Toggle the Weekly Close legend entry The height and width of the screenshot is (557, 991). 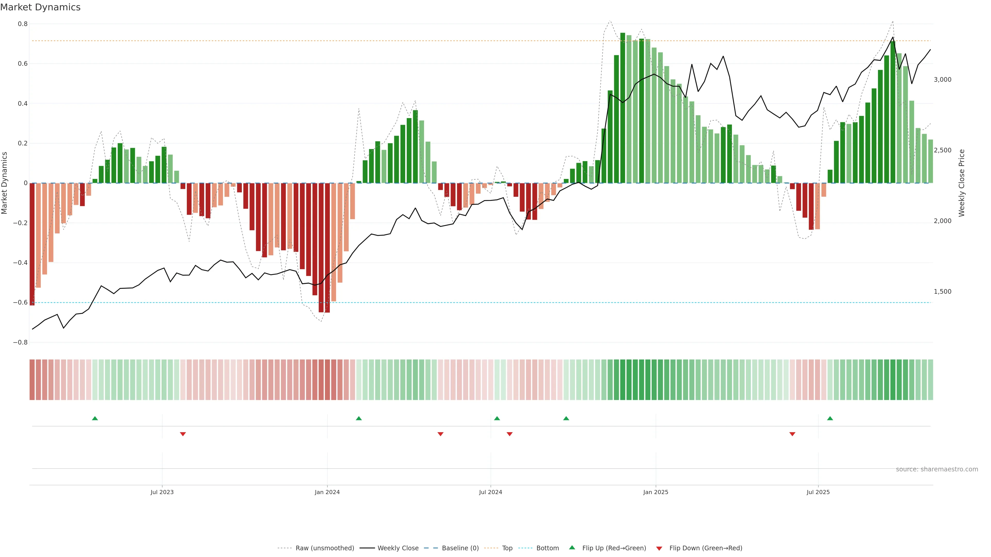[398, 548]
